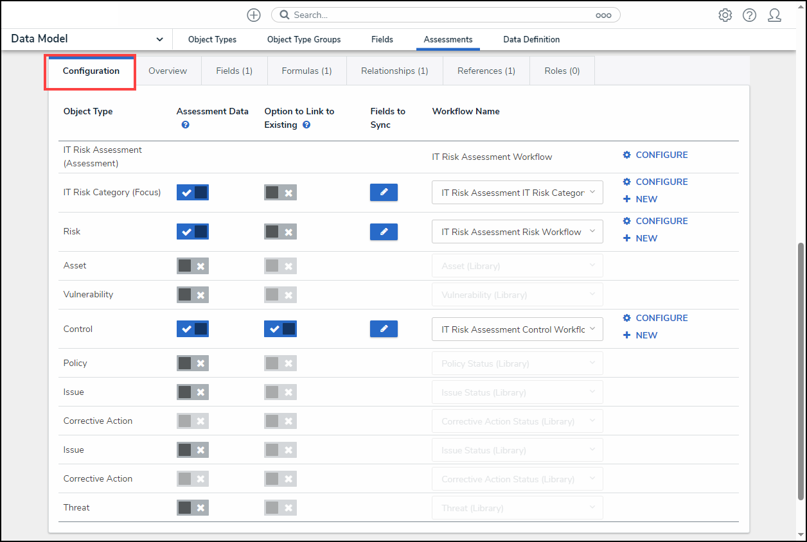807x542 pixels.
Task: Edit fields to sync for Risk row
Action: coord(384,232)
